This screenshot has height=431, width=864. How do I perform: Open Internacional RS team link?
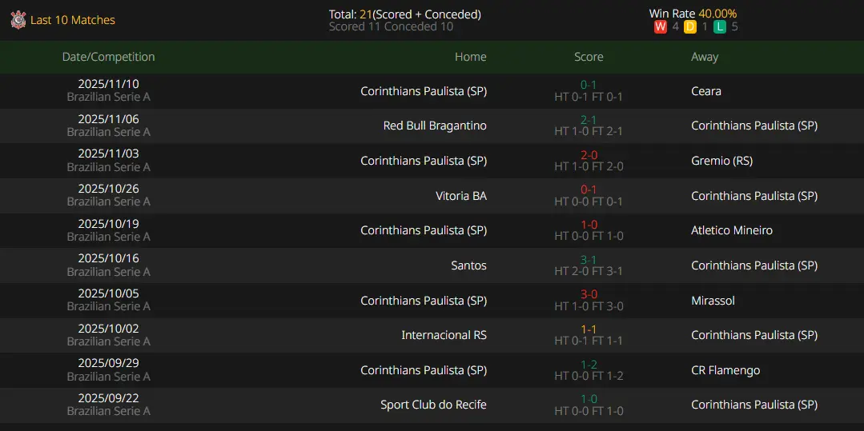pos(444,335)
